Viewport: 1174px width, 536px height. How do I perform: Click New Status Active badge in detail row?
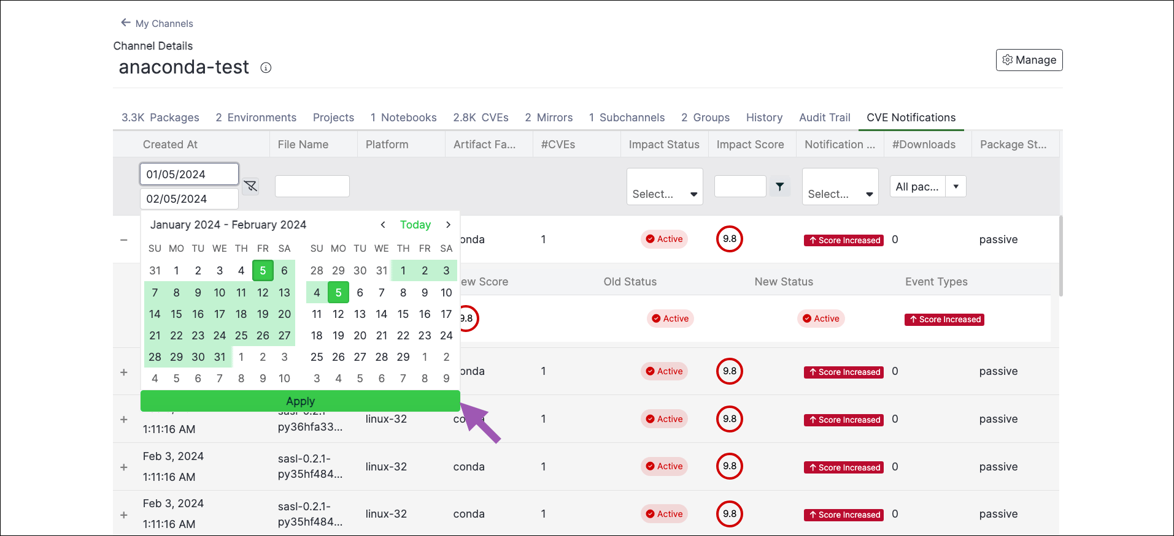(821, 319)
